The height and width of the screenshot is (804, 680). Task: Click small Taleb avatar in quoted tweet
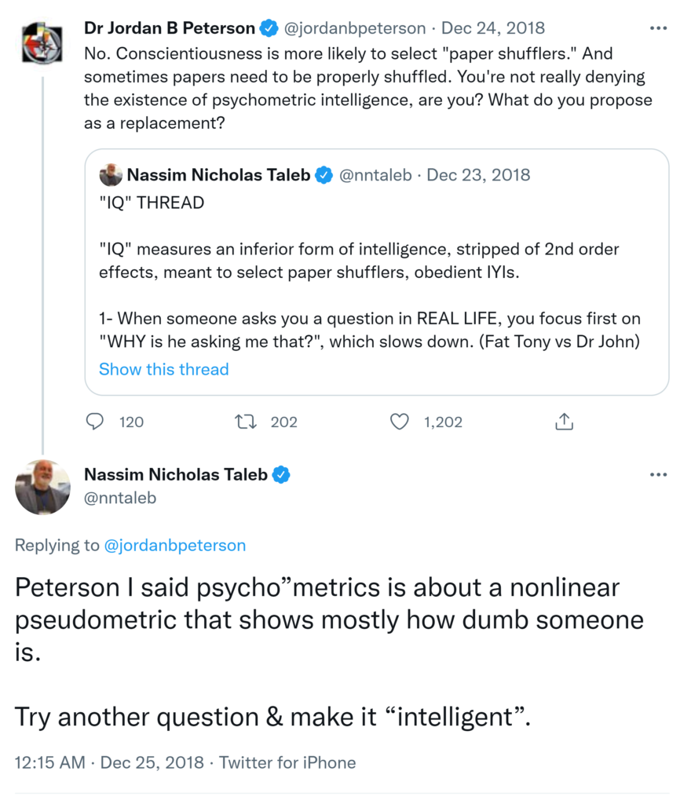[x=111, y=175]
